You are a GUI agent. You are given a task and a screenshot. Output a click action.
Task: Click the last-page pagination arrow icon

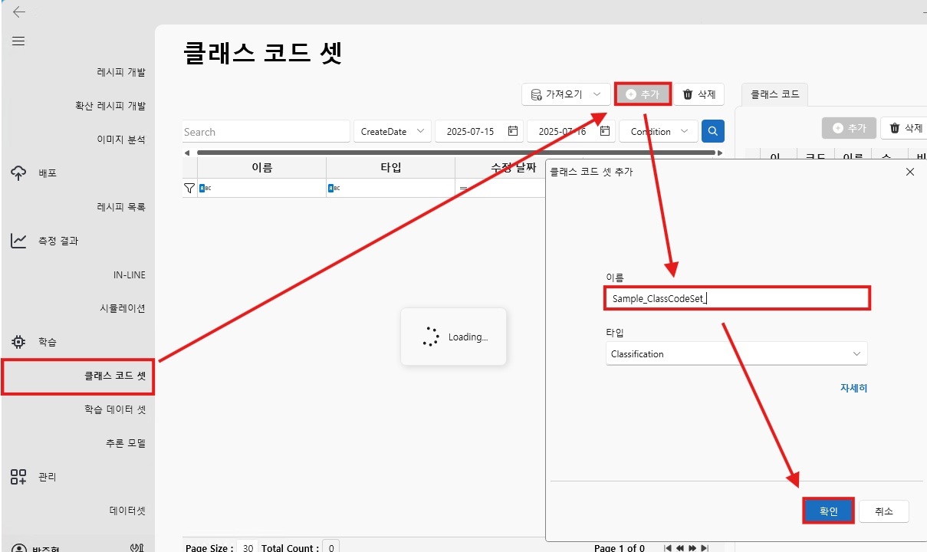(705, 547)
